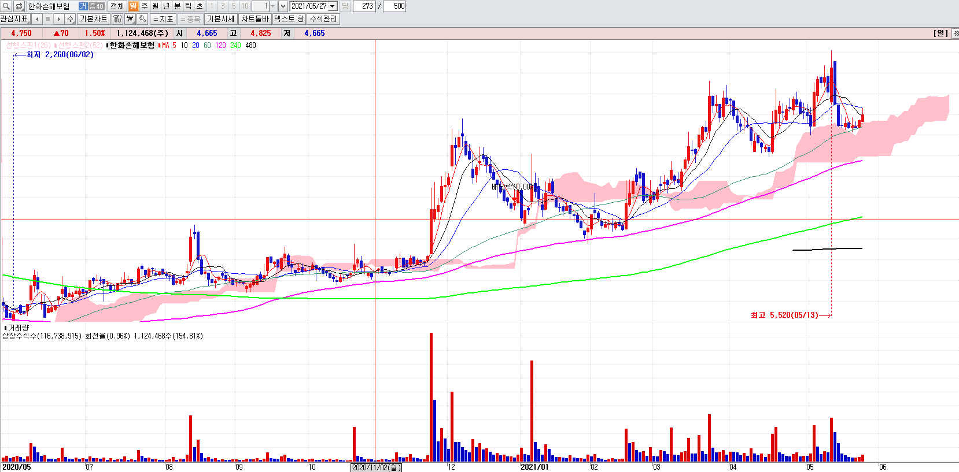Open the date picker for 2021/05/27
The width and height of the screenshot is (959, 472).
tap(333, 6)
